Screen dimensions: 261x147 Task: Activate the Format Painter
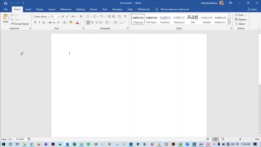click(20, 24)
